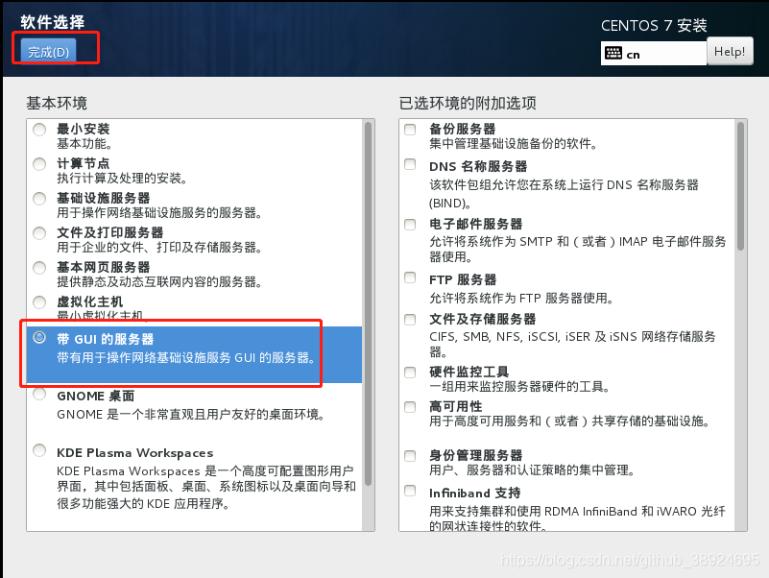Click the 软件选择 page title

click(x=53, y=22)
